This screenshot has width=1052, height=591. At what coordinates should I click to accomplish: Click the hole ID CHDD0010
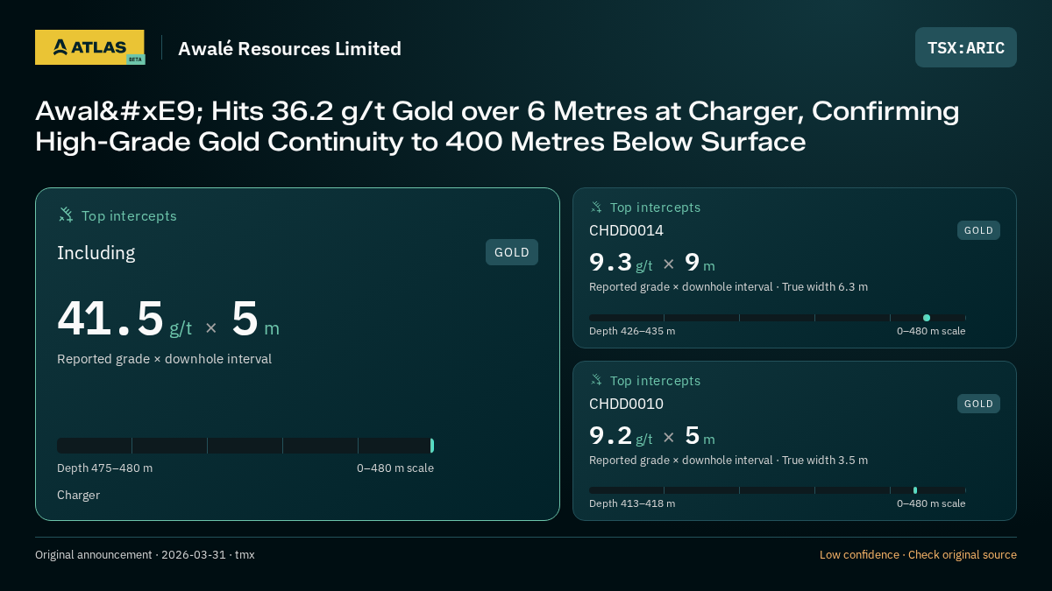pyautogui.click(x=626, y=404)
